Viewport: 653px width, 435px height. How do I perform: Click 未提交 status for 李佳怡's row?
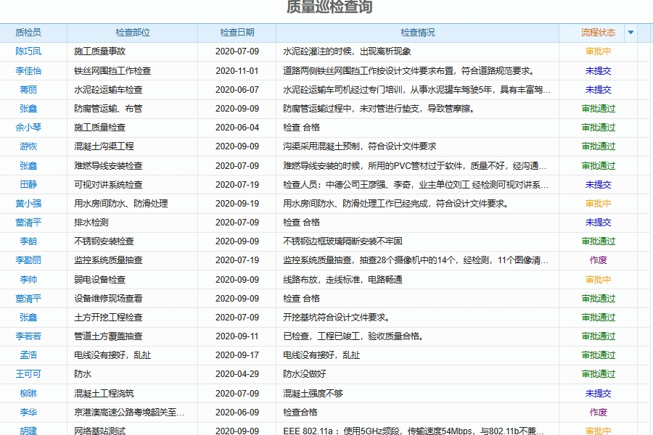[x=598, y=70]
